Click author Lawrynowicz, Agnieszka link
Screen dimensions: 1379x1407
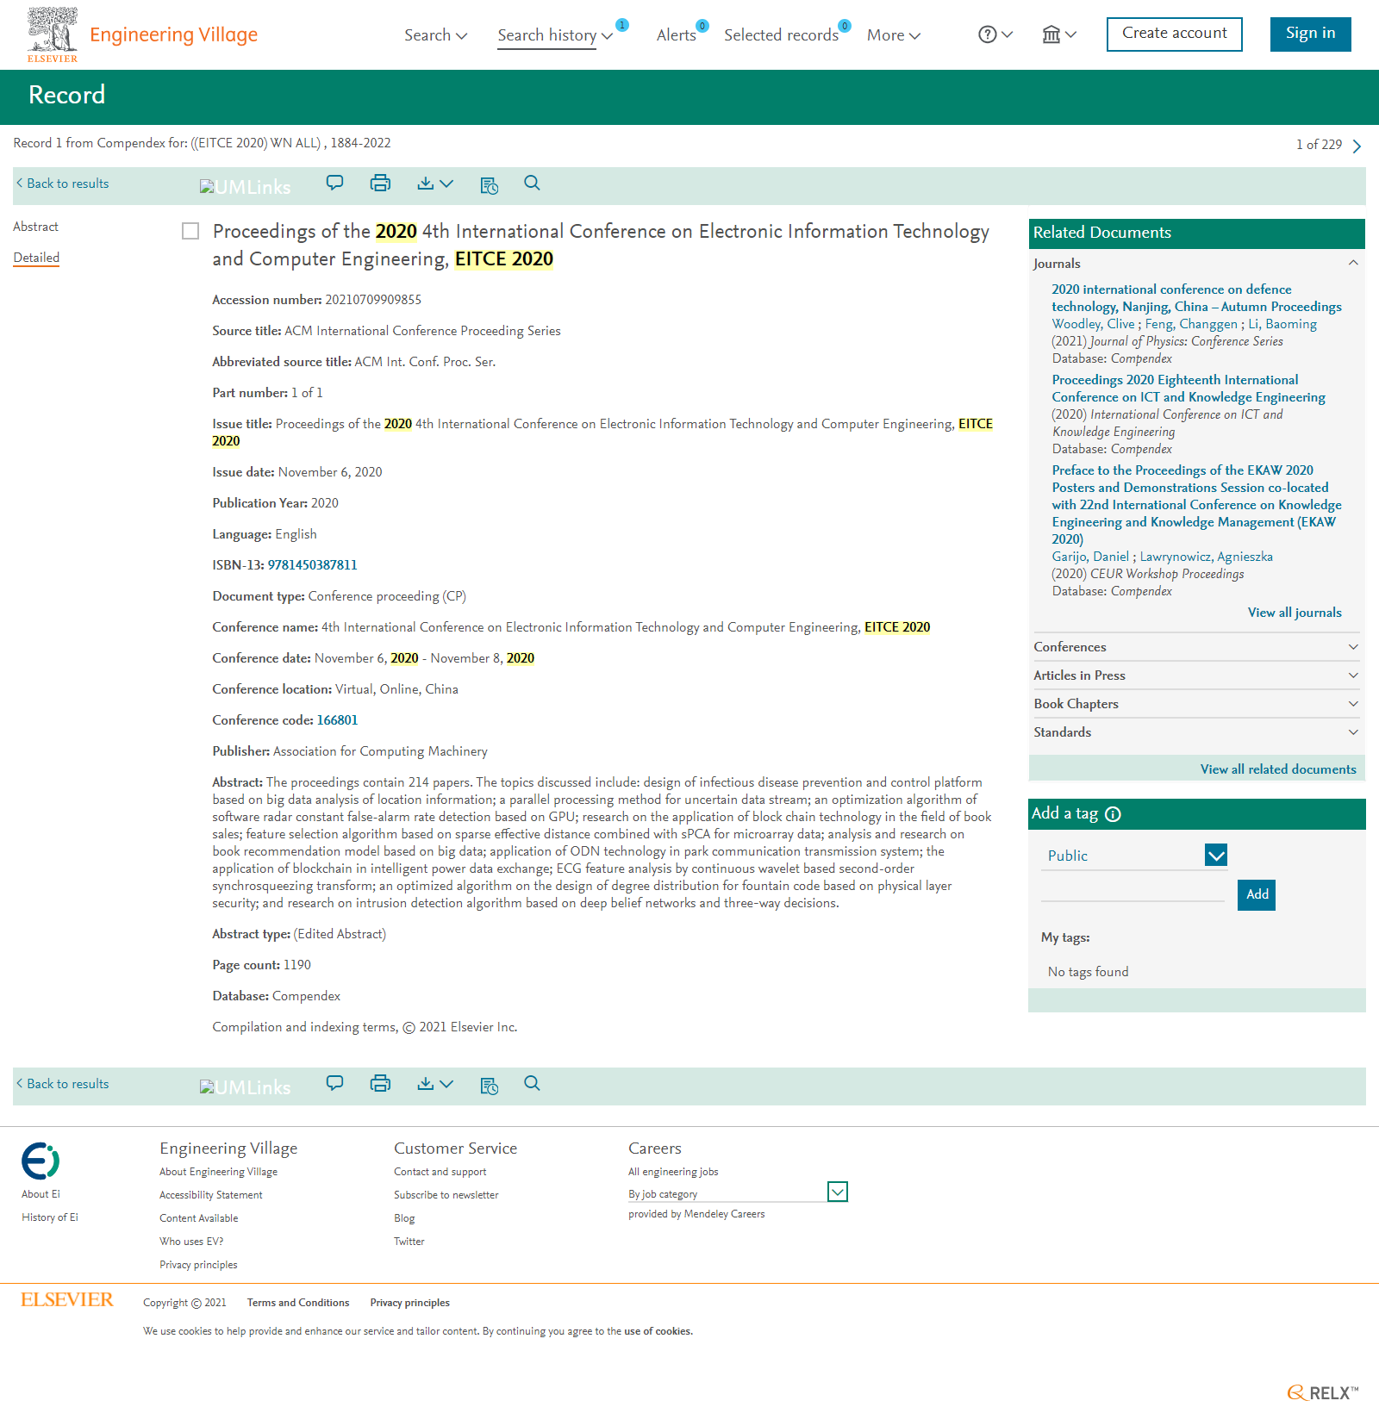point(1206,557)
